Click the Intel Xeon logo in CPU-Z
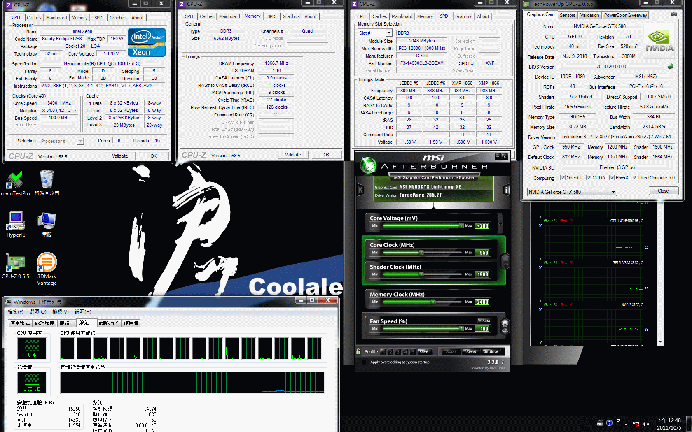The width and height of the screenshot is (692, 432). 147,42
